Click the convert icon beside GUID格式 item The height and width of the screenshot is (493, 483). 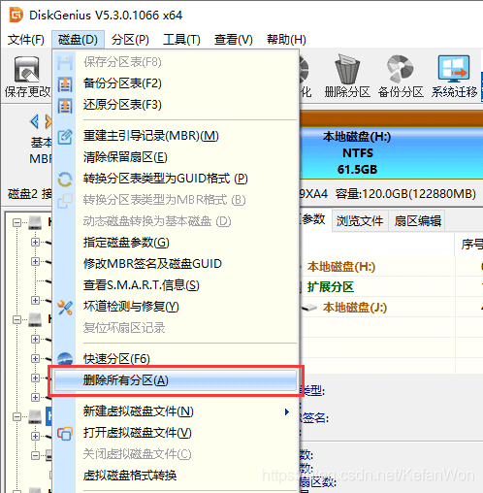[65, 180]
